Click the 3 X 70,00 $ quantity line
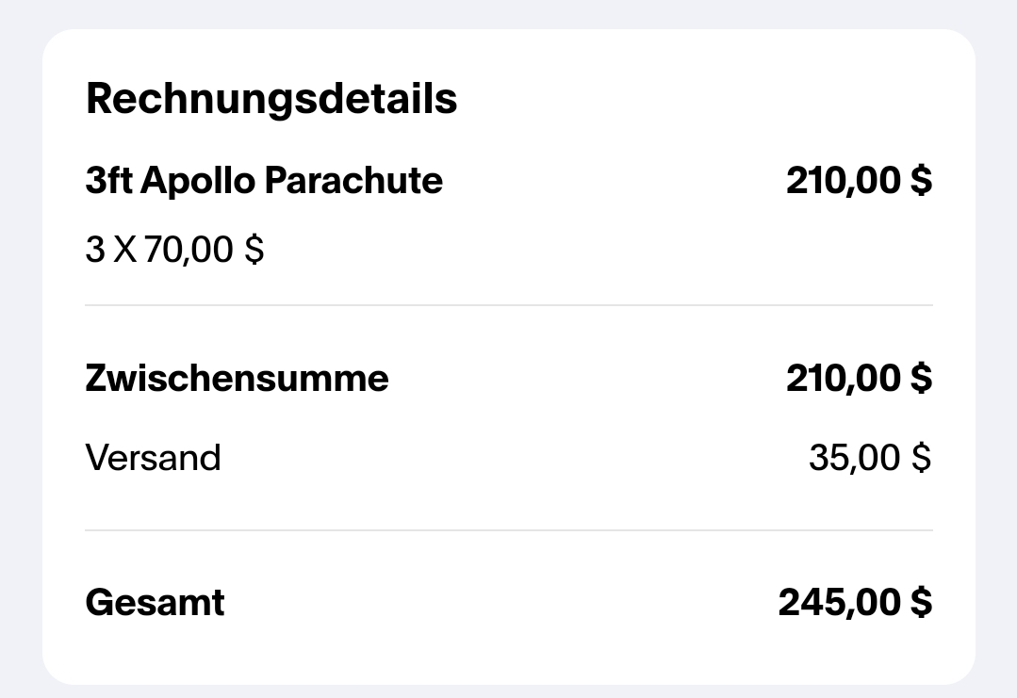1017x698 pixels. click(174, 250)
